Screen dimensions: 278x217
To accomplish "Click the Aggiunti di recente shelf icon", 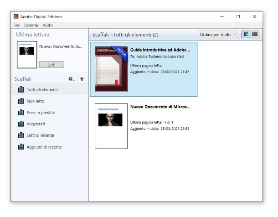I will [21, 147].
